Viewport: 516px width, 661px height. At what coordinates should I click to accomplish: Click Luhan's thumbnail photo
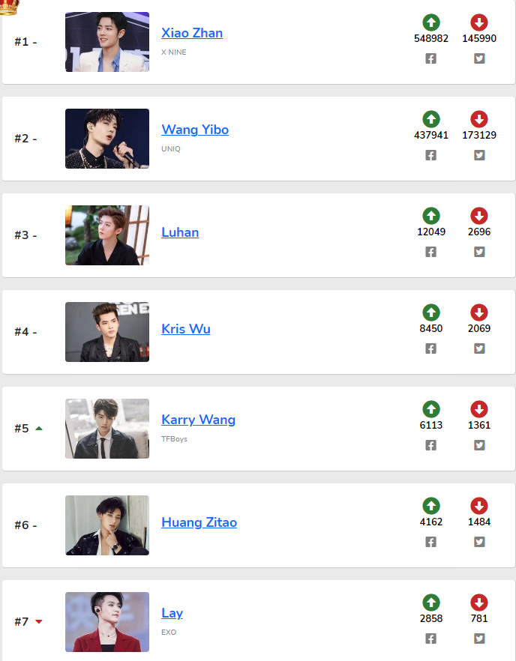click(x=107, y=235)
